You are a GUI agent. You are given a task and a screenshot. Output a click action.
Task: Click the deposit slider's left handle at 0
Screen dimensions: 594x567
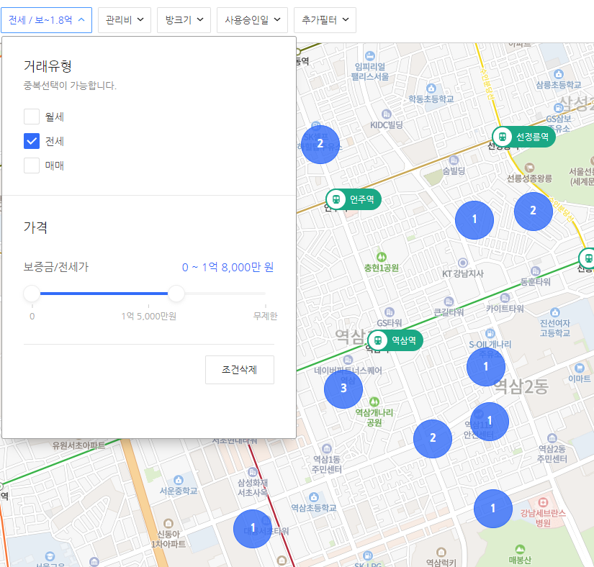32,294
